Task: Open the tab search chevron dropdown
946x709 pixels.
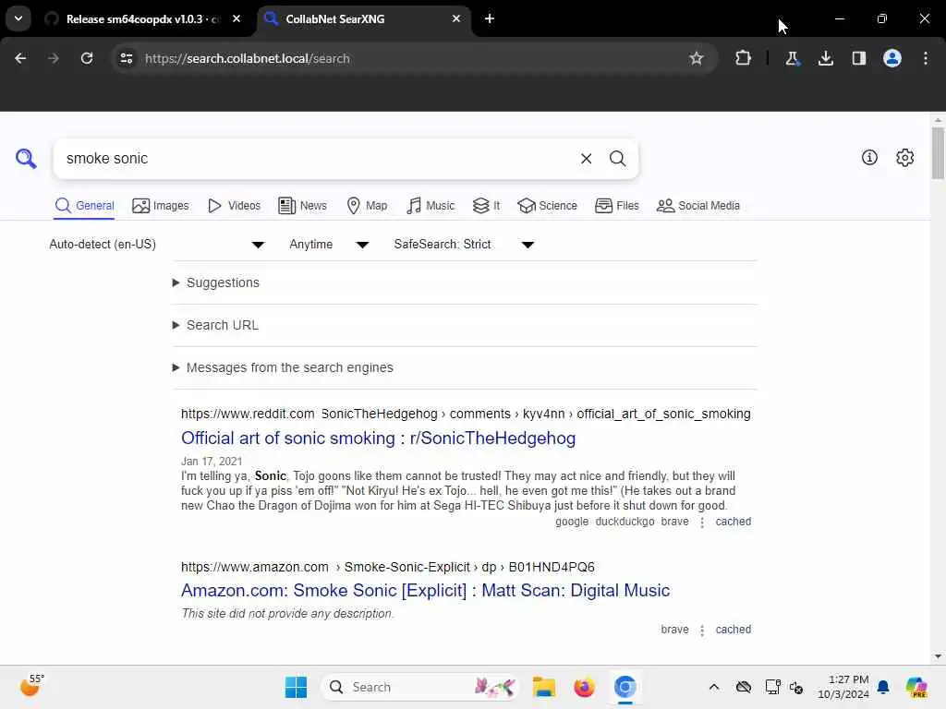Action: pos(18,18)
